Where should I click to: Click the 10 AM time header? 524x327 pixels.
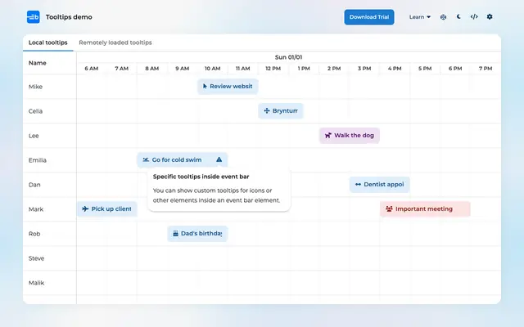[x=213, y=69]
